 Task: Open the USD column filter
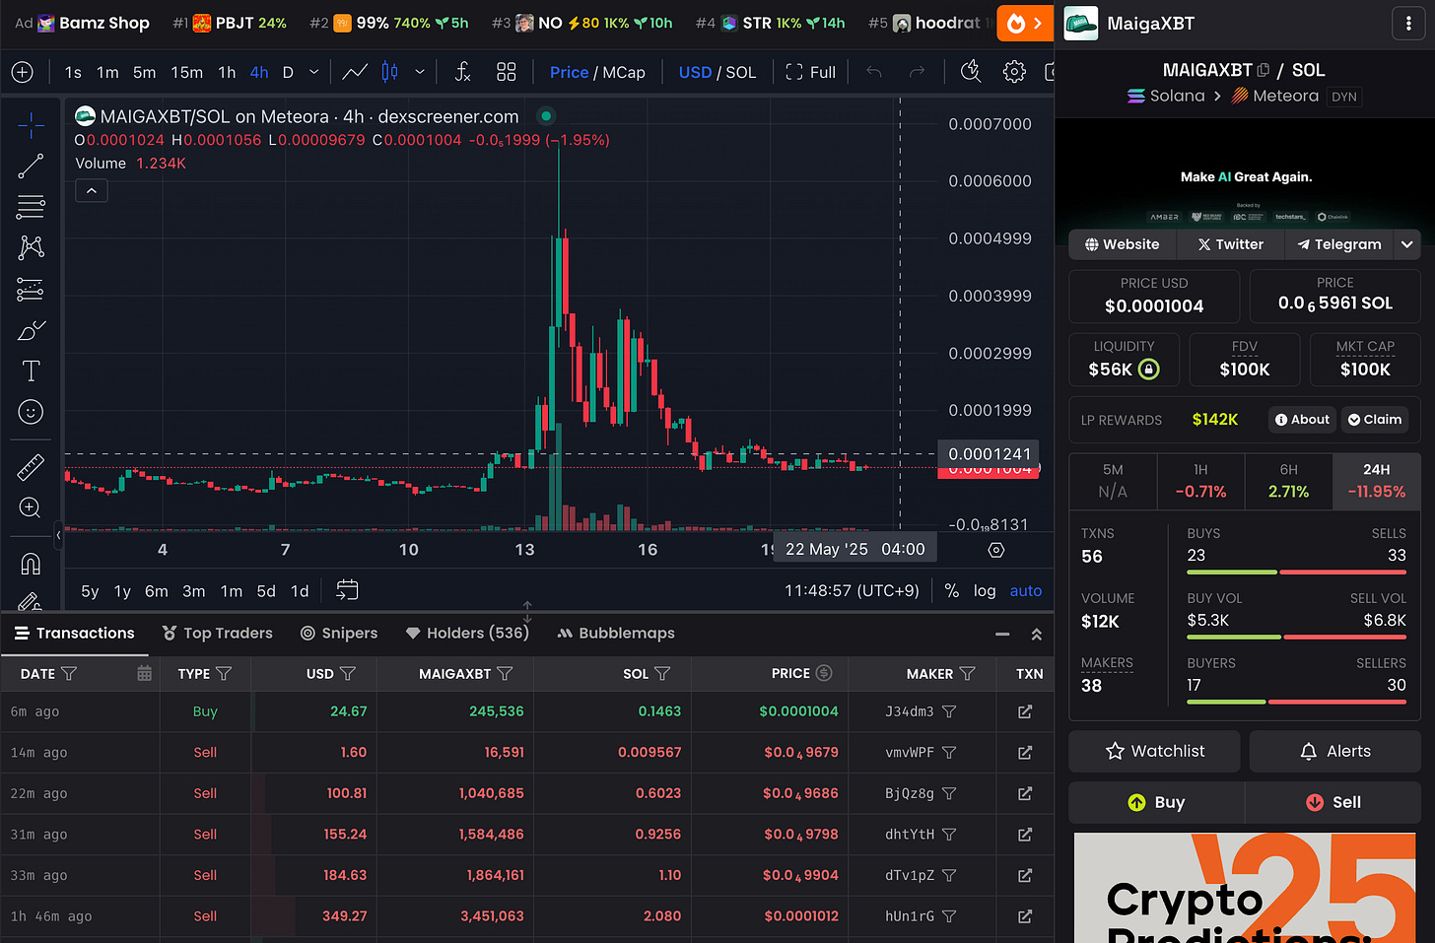(348, 673)
